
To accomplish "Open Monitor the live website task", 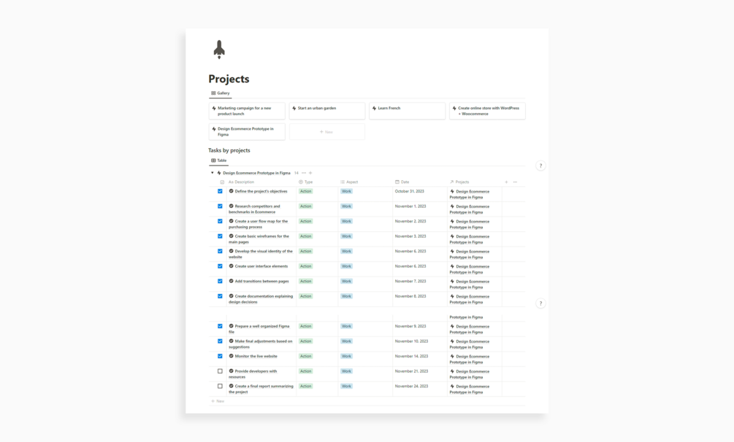I will click(x=256, y=357).
